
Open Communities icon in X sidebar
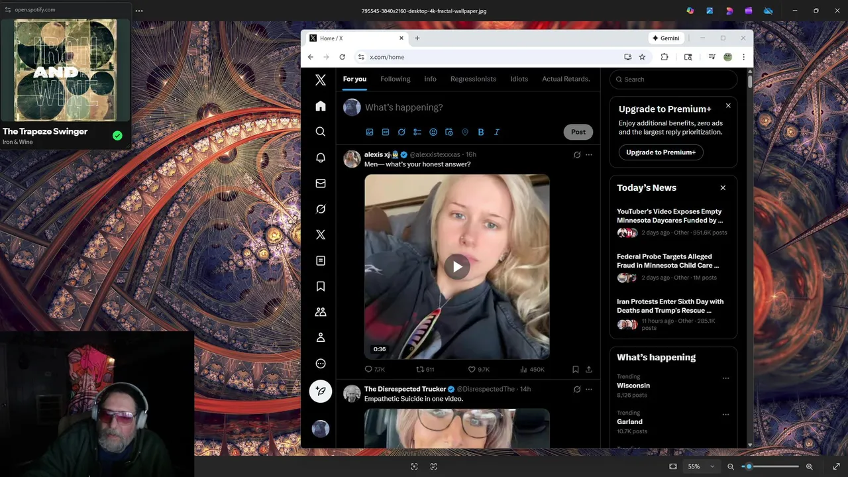321,312
